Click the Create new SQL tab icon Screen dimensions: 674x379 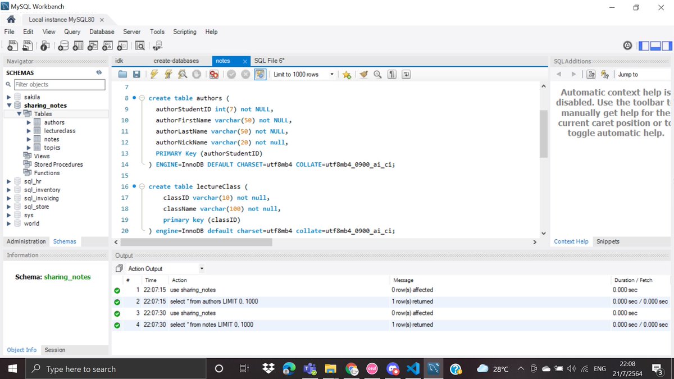pos(12,45)
